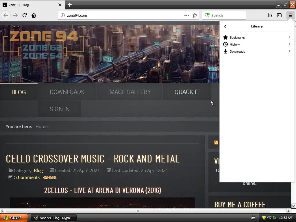
Task: Open the on-screen keyboard tray icon
Action: [253, 218]
